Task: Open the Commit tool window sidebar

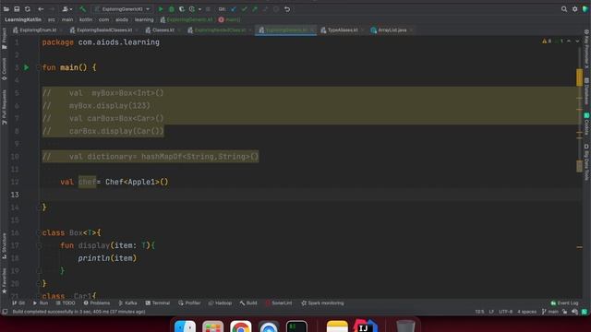Action: 4,69
